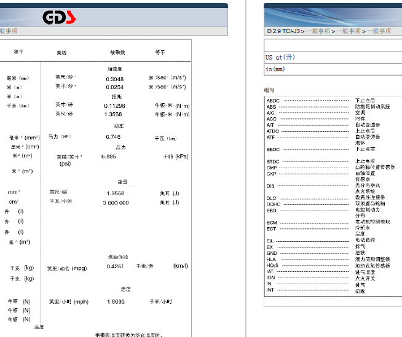Screen dimensions: 402x337
Task: Click the definition 凸轮轴位置传感器
Action: [375, 167]
